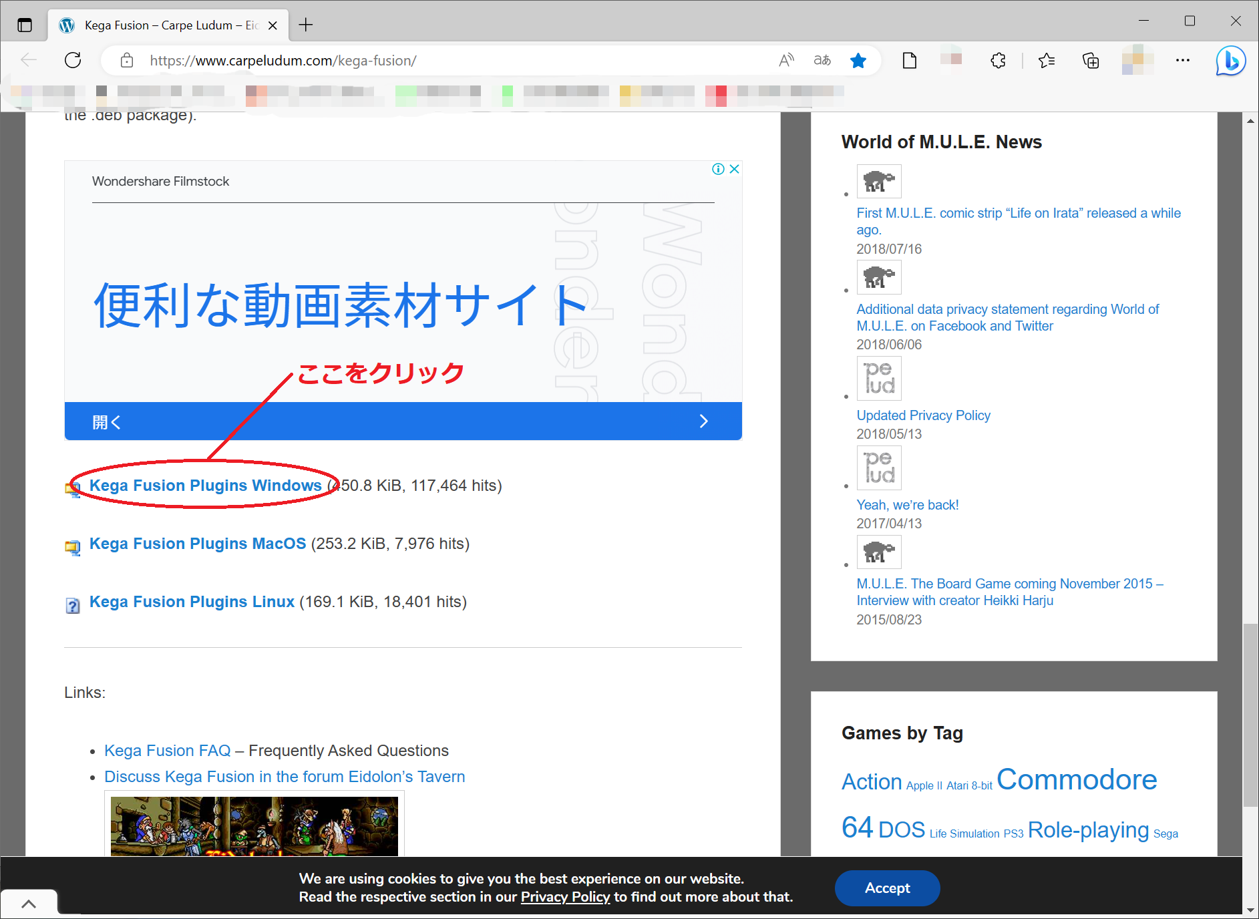Click the scrollbar down arrow
The height and width of the screenshot is (919, 1259).
pos(1250,909)
